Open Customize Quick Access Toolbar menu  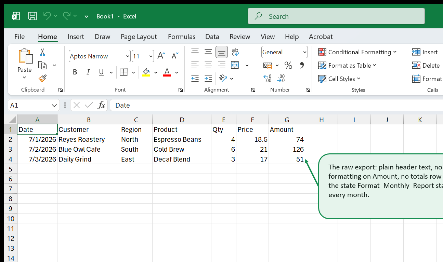coord(87,16)
